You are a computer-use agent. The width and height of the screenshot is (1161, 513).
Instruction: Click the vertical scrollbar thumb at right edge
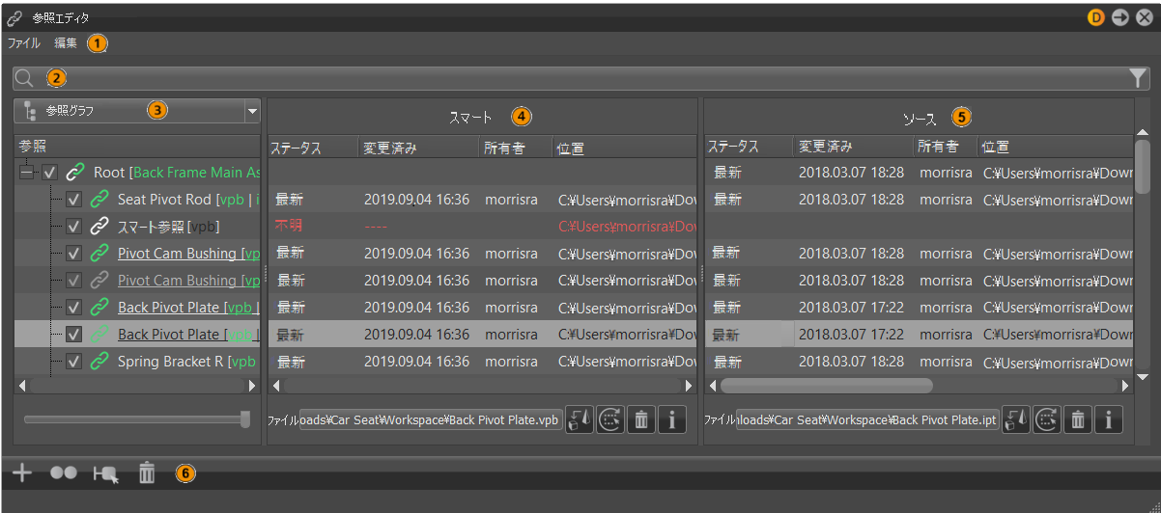1143,169
